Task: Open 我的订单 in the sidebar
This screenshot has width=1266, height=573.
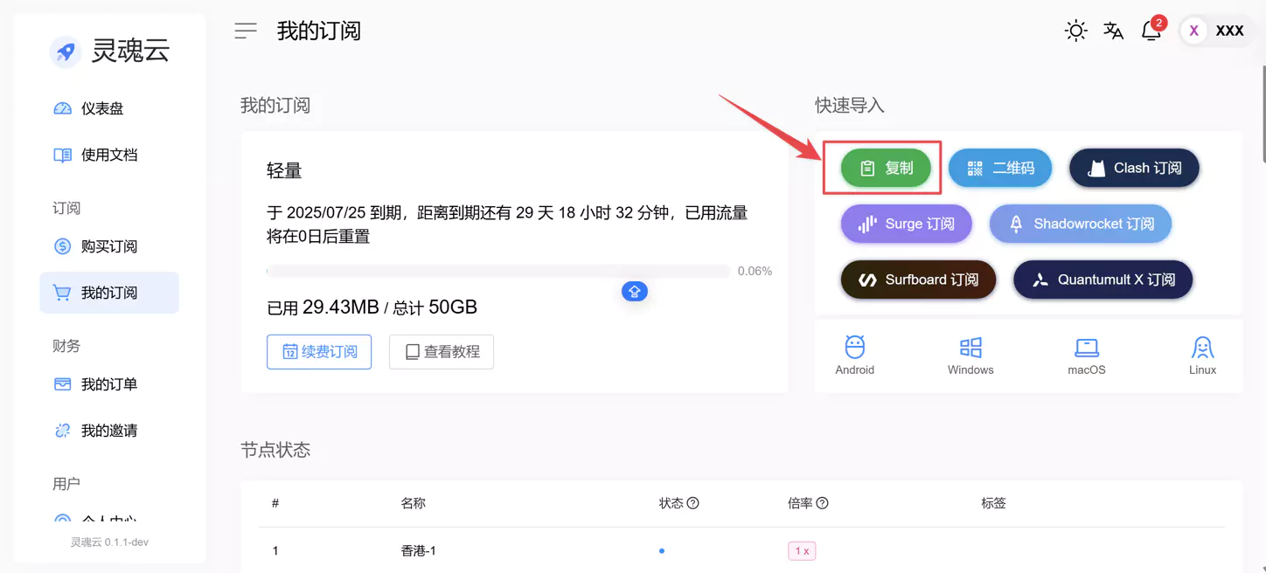Action: tap(109, 384)
